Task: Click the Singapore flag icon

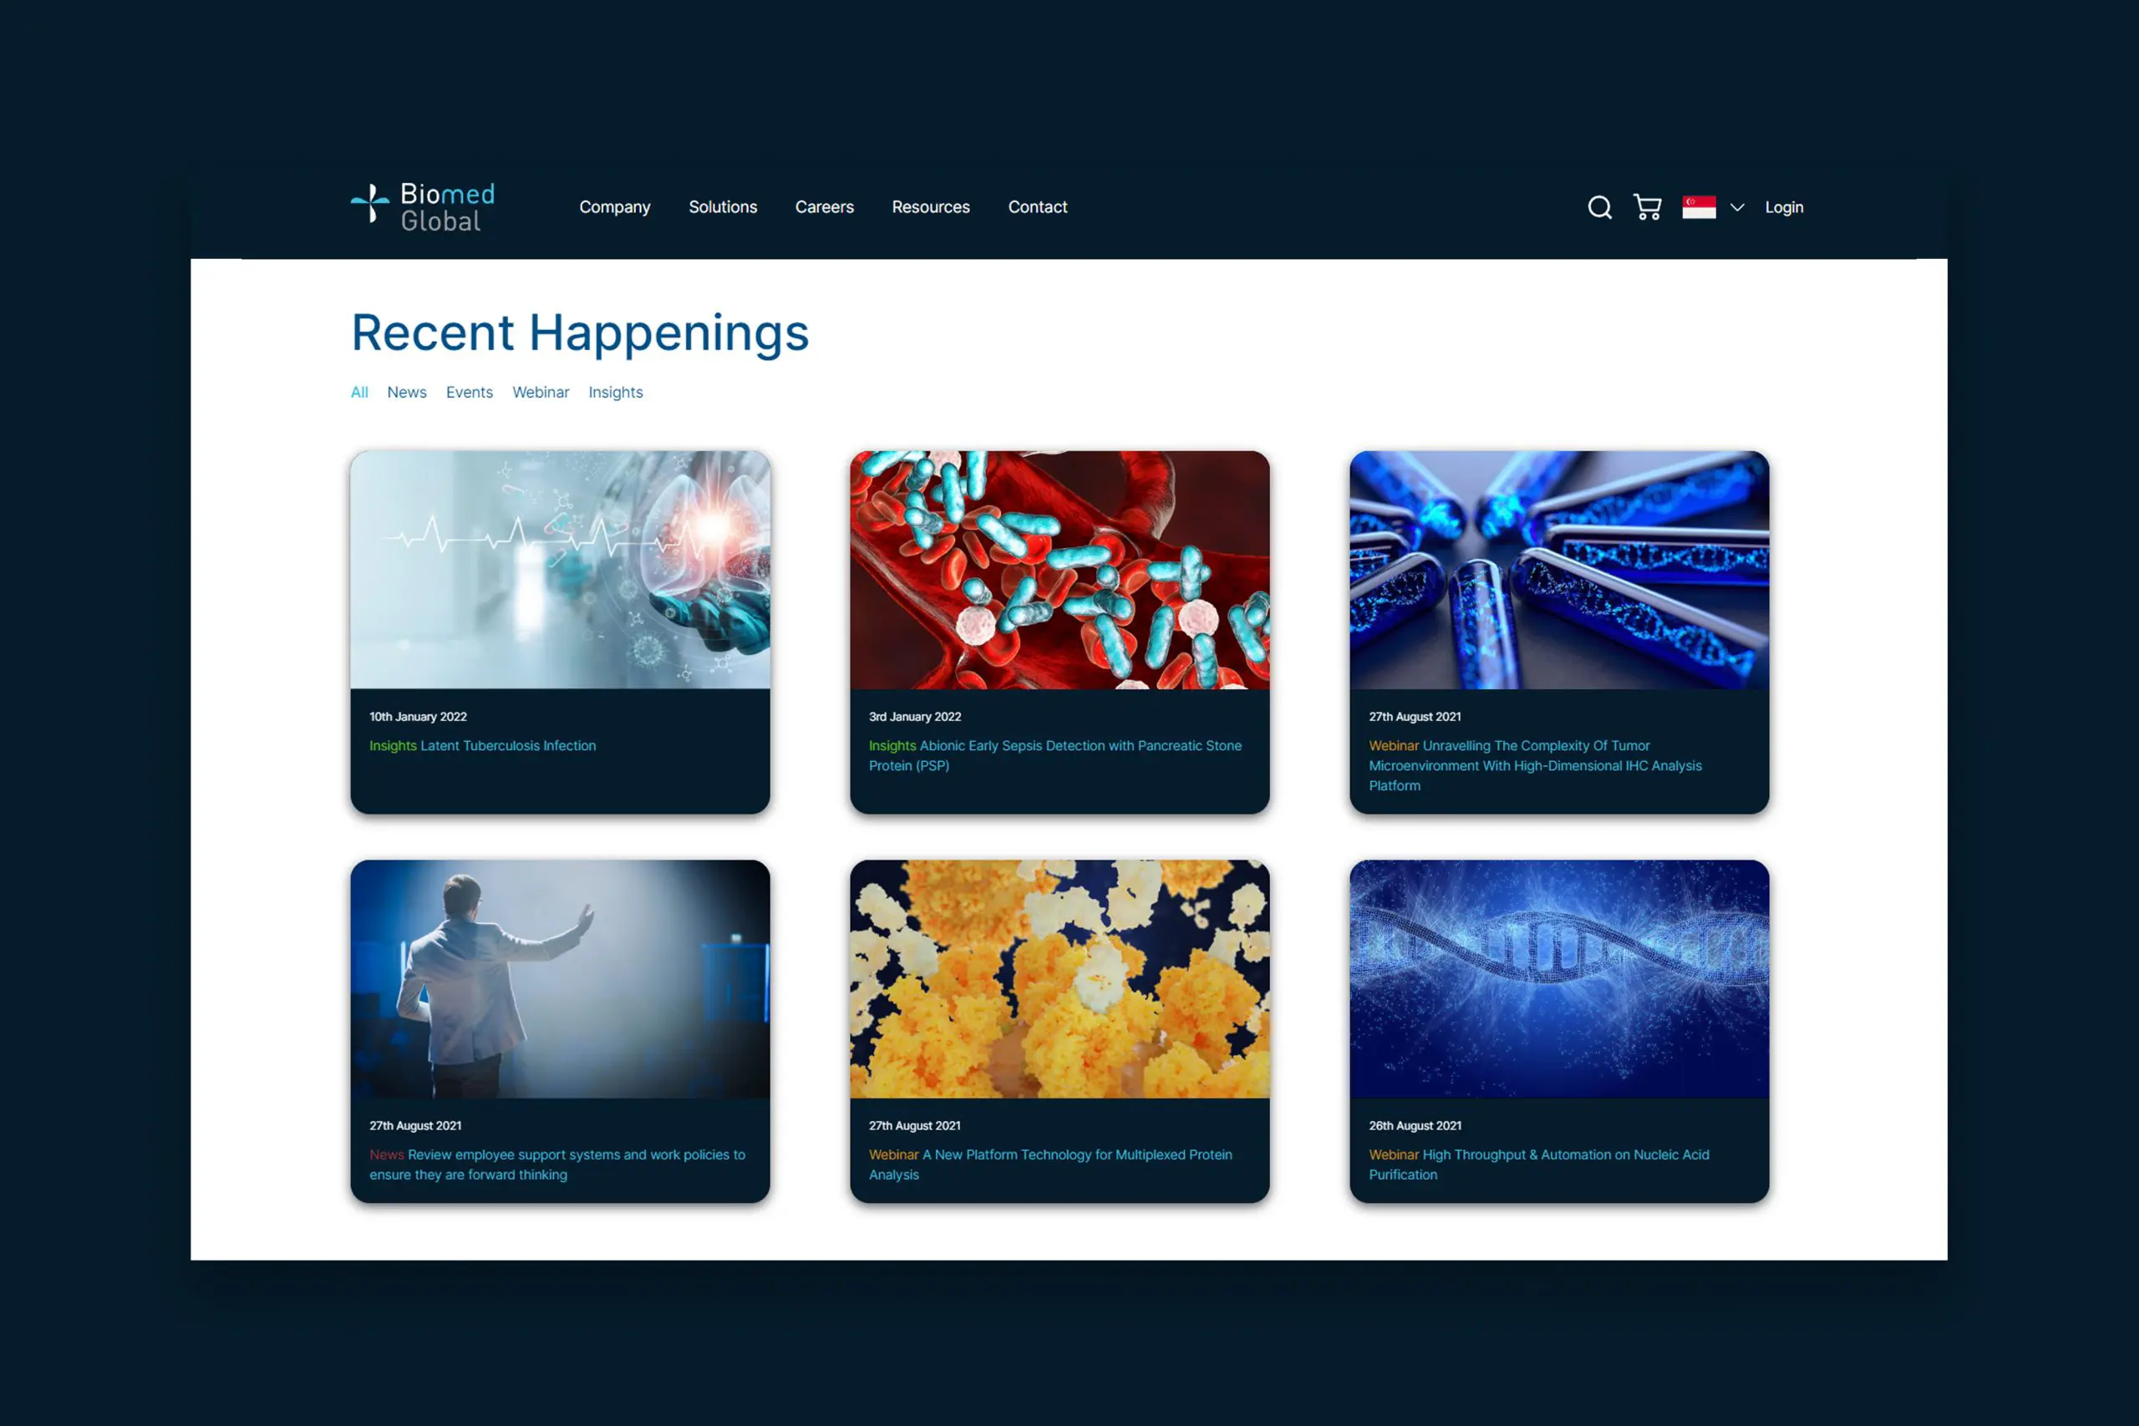Action: tap(1699, 207)
